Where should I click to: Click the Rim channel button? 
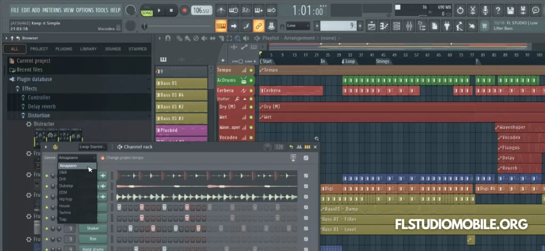point(93,239)
